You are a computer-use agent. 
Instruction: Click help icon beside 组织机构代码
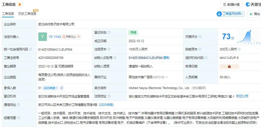tap(206, 58)
